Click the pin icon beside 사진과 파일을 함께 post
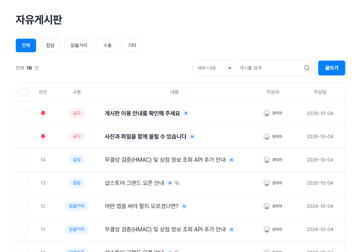 [x=43, y=137]
